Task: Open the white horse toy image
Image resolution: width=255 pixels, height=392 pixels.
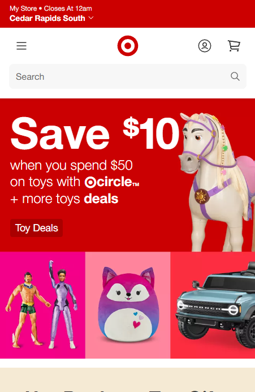Action: tap(217, 182)
